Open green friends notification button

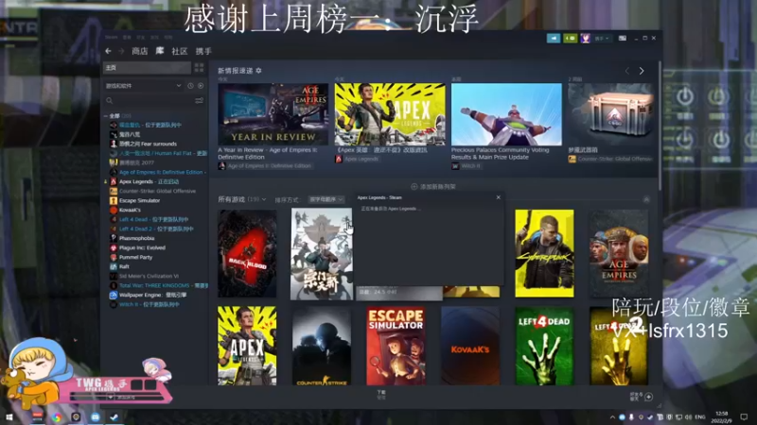click(571, 38)
